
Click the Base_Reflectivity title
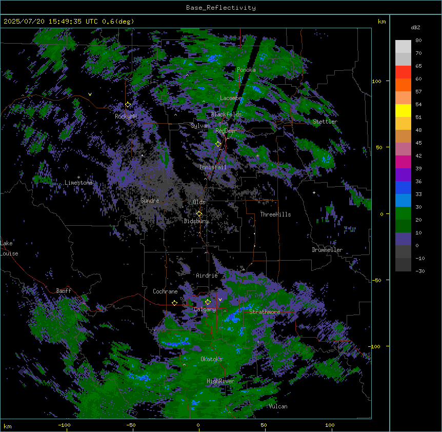221,8
